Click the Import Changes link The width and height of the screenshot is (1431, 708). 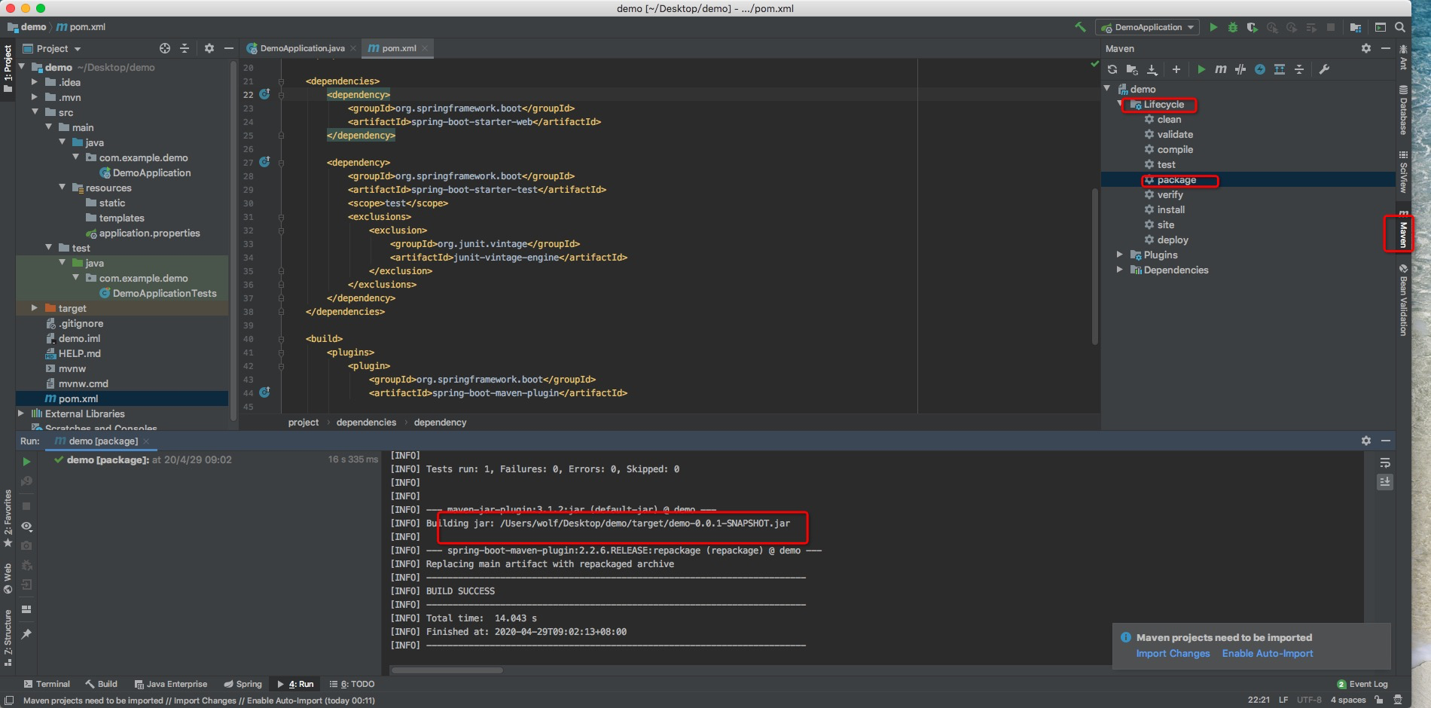coord(1173,654)
